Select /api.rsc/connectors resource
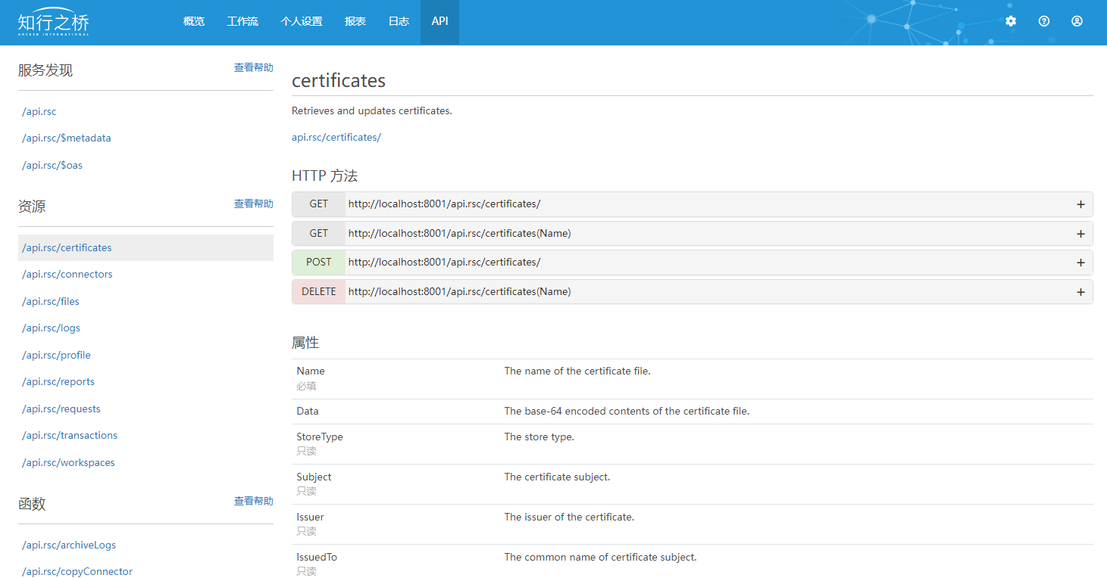This screenshot has width=1107, height=578. [x=67, y=275]
